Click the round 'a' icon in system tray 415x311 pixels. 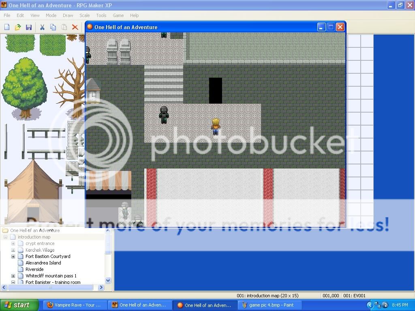(x=385, y=305)
